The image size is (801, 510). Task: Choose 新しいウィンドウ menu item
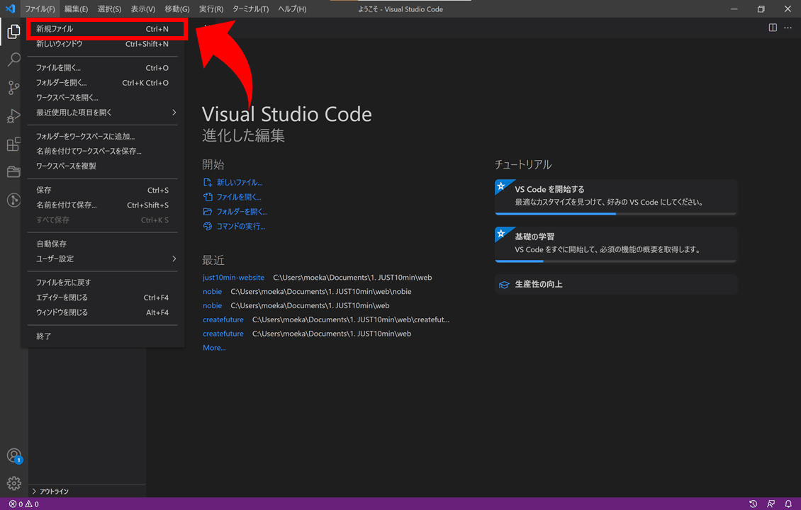pyautogui.click(x=102, y=44)
